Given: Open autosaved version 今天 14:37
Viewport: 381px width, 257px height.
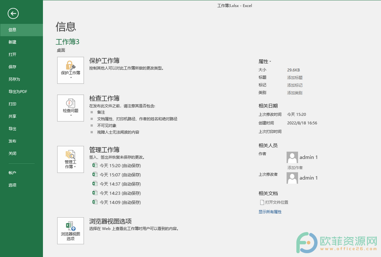Looking at the screenshot, I should tap(116, 184).
